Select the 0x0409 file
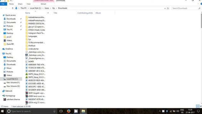The image size is (202, 114). point(31,61)
